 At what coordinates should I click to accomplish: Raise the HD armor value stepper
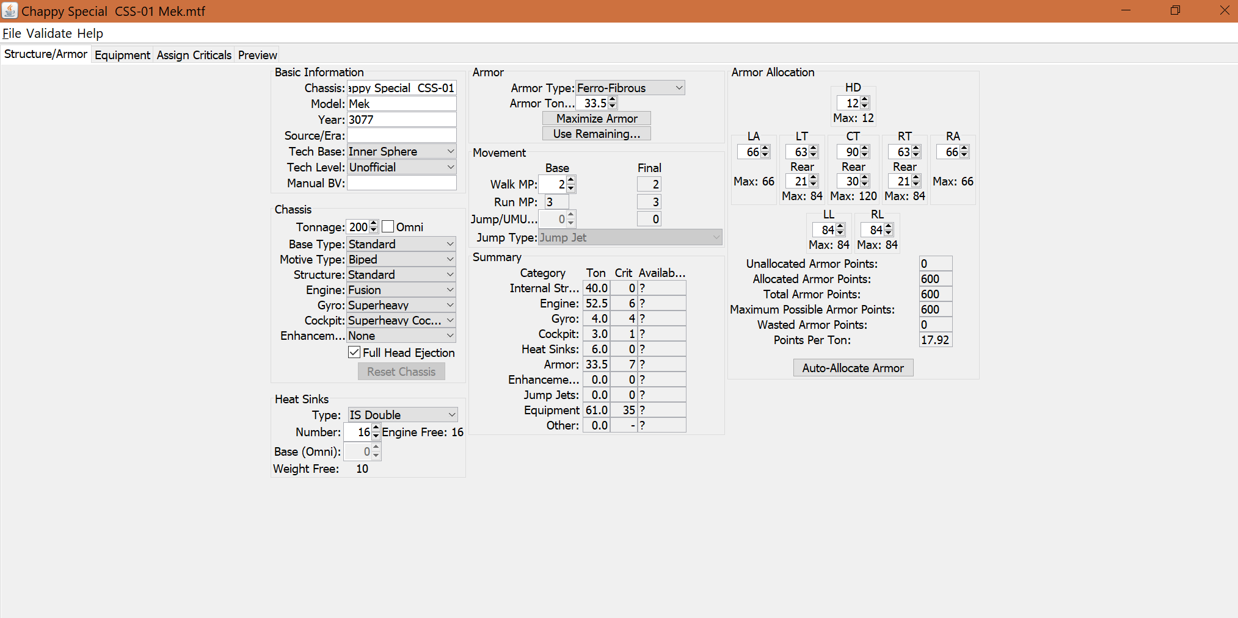[864, 99]
